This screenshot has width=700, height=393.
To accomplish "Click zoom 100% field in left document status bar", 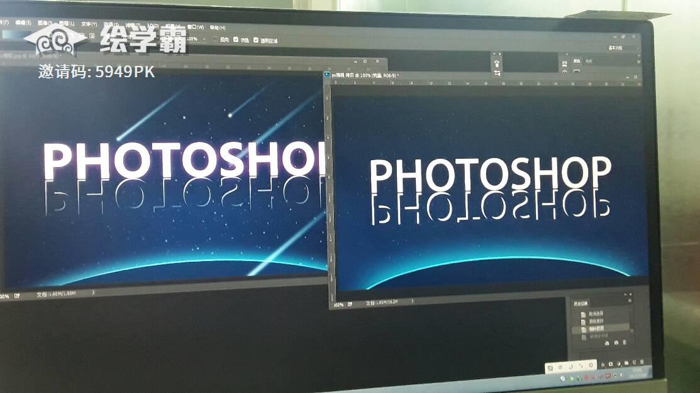I will point(4,296).
